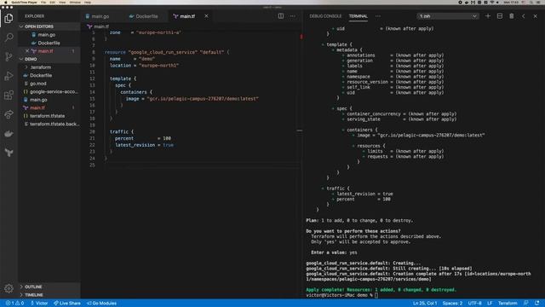Open the Apple menu

(6, 2)
